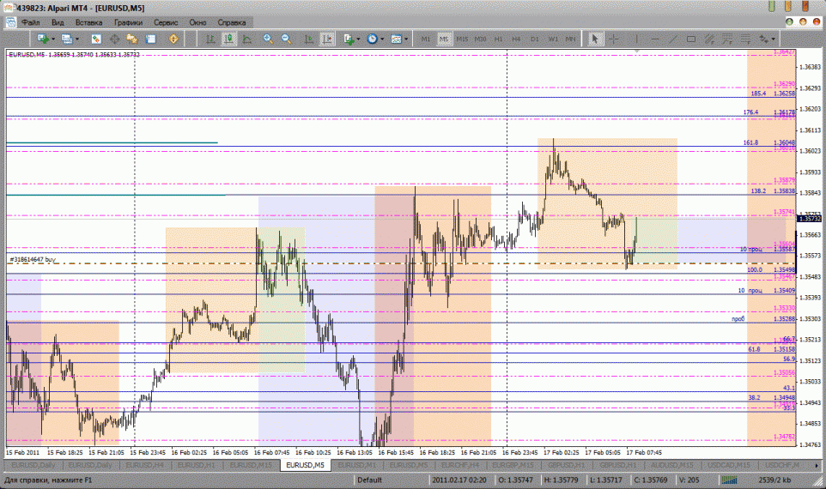Select the Vertical Line drawing tool
Image resolution: width=826 pixels, height=489 pixels.
pyautogui.click(x=636, y=39)
